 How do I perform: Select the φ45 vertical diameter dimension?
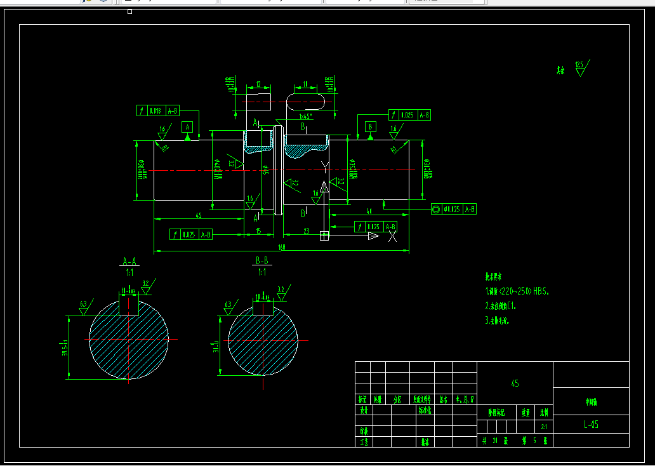click(265, 170)
